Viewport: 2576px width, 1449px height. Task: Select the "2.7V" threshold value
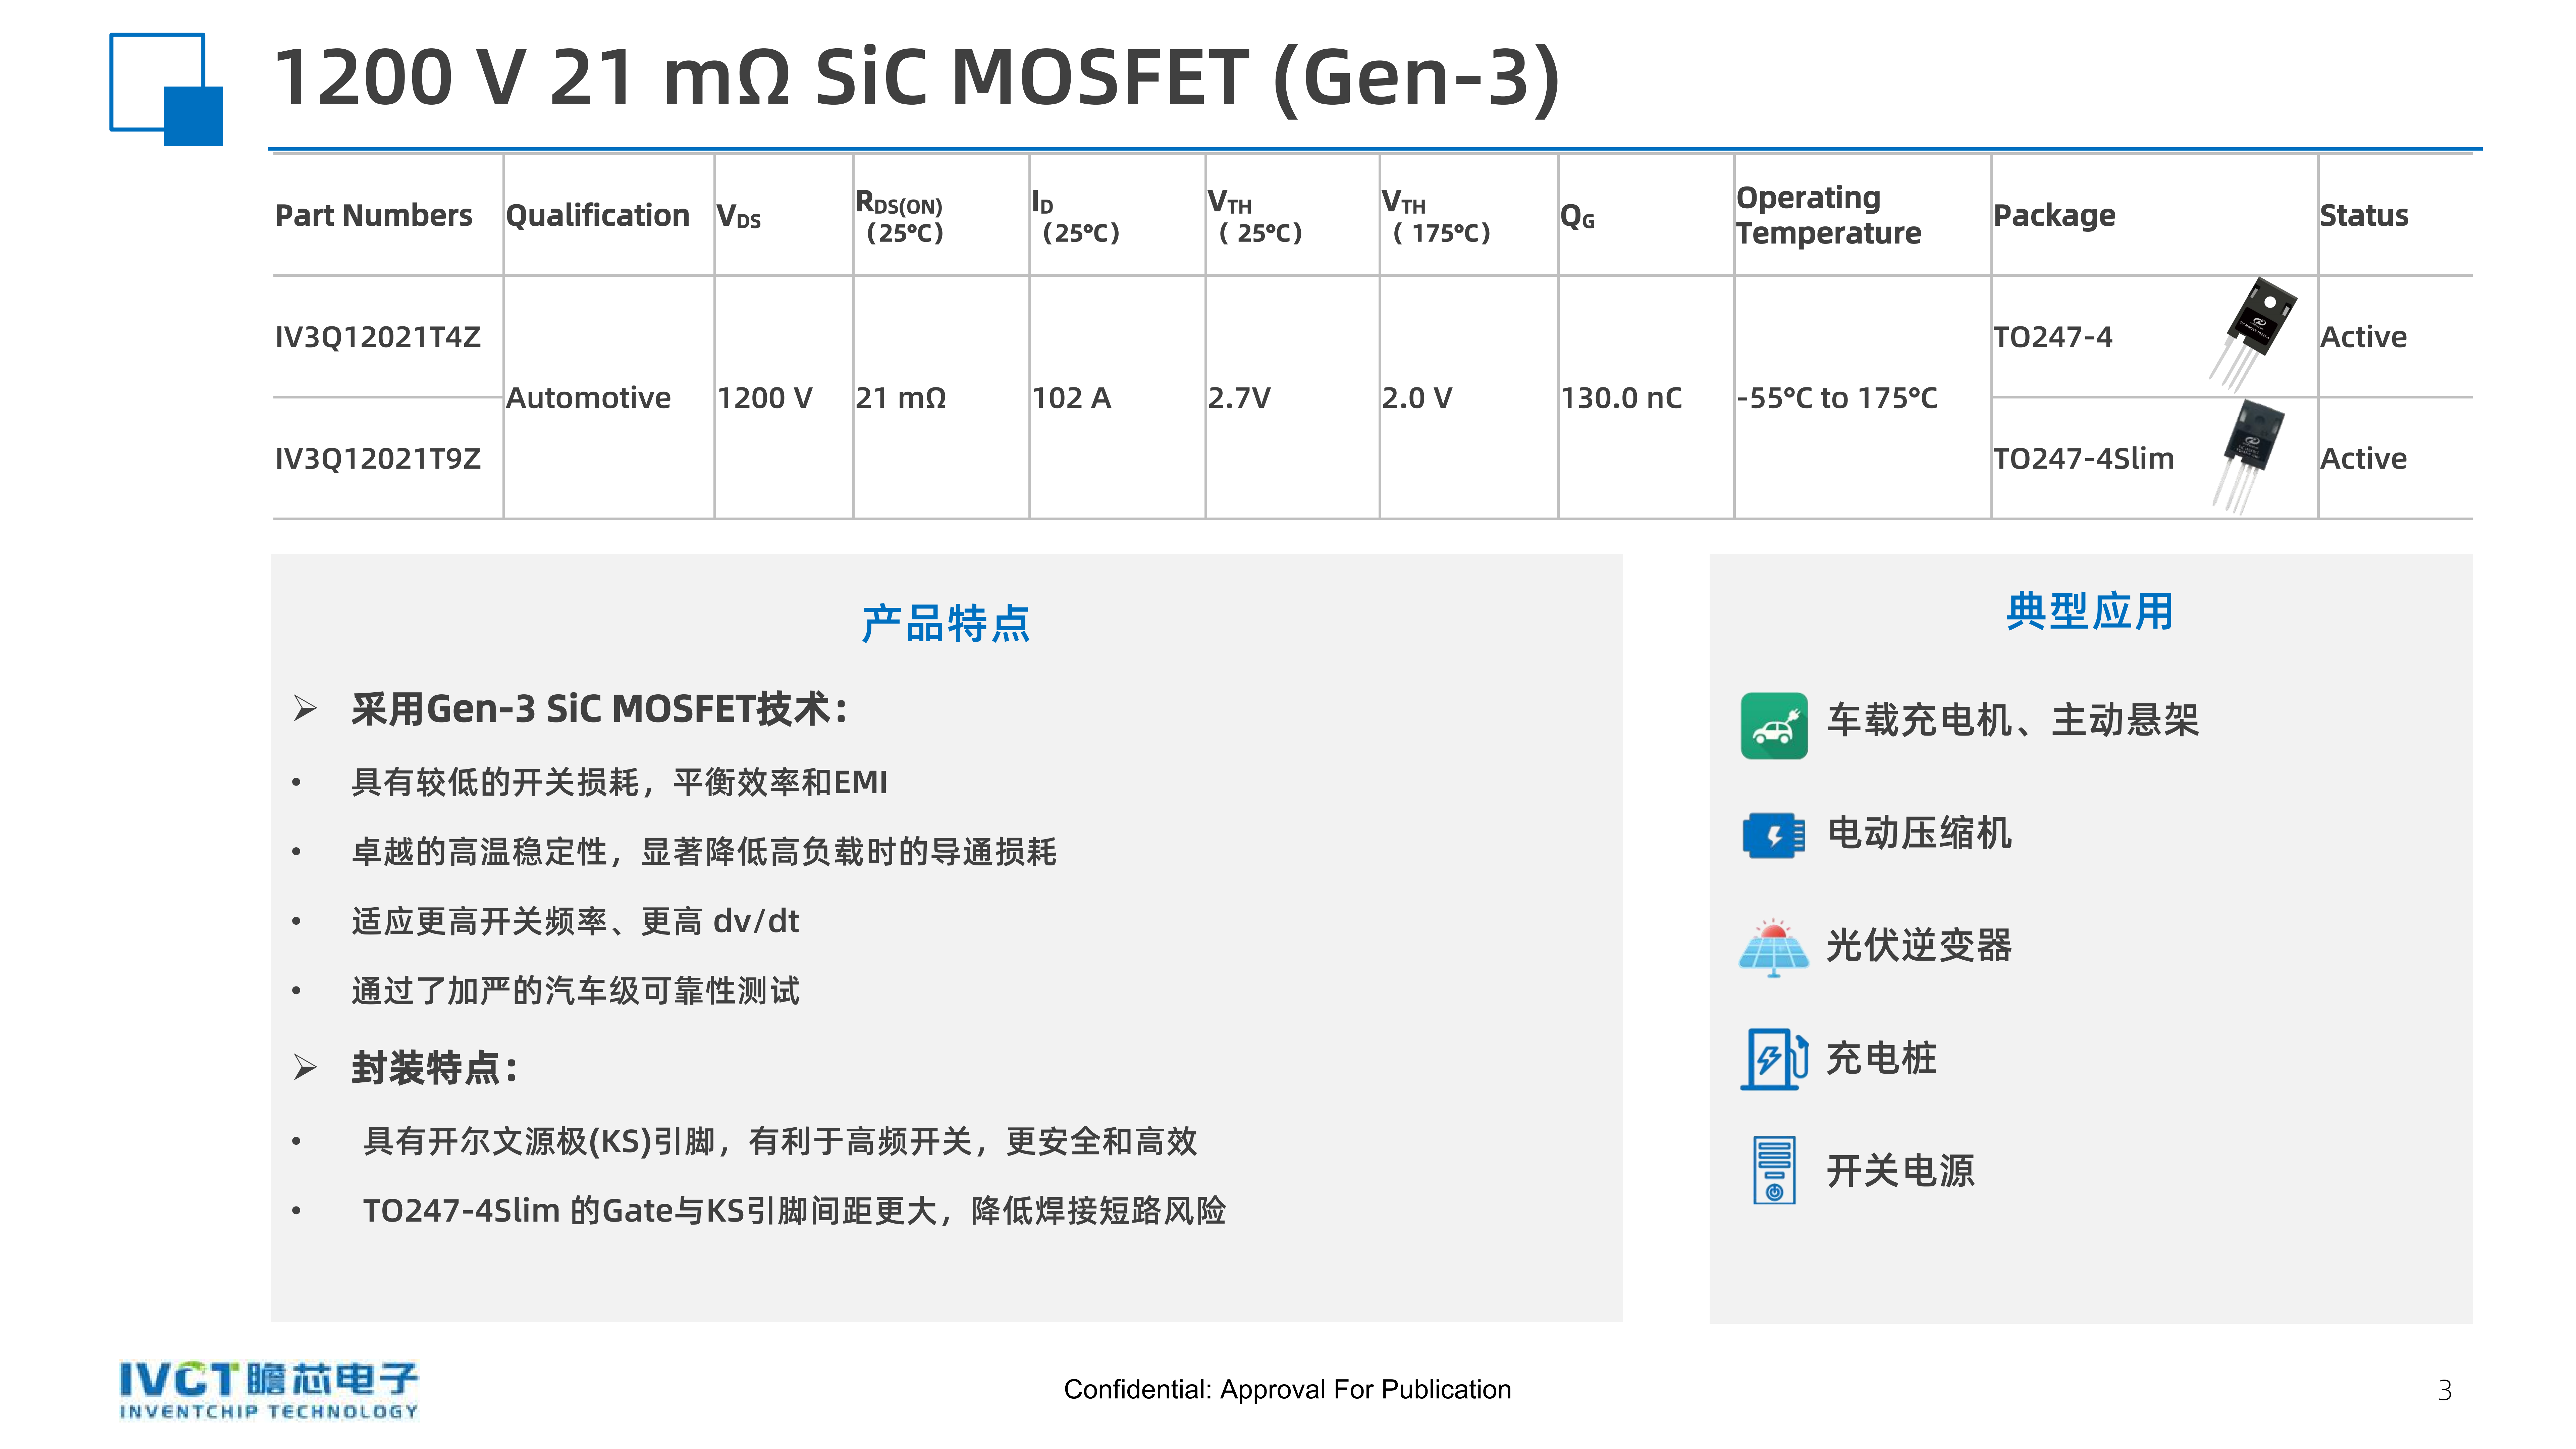coord(1239,398)
